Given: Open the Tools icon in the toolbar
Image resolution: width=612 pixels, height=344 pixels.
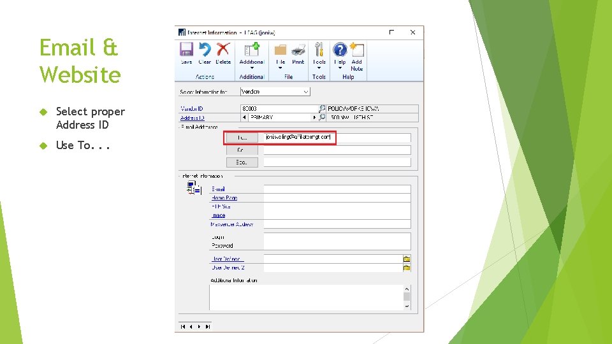Looking at the screenshot, I should [319, 50].
